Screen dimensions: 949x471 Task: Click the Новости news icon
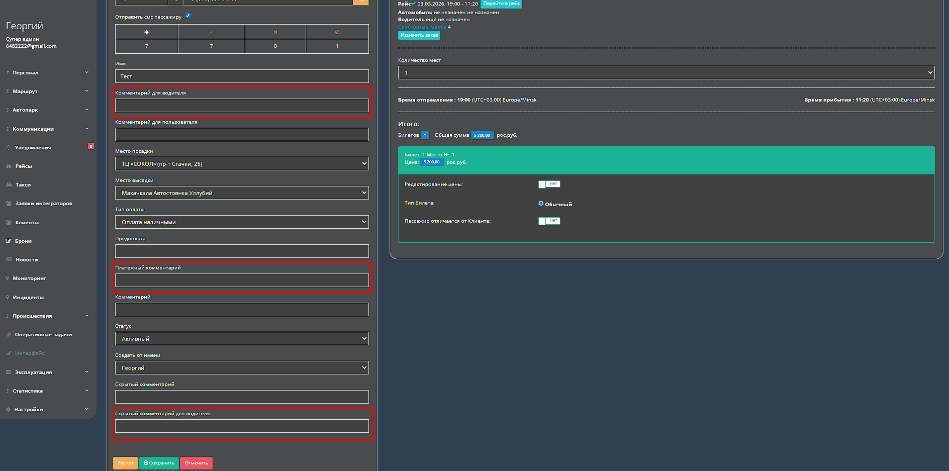(9, 260)
